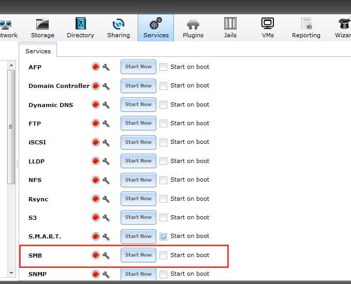
Task: Start the iSCSI service now
Action: pos(138,142)
